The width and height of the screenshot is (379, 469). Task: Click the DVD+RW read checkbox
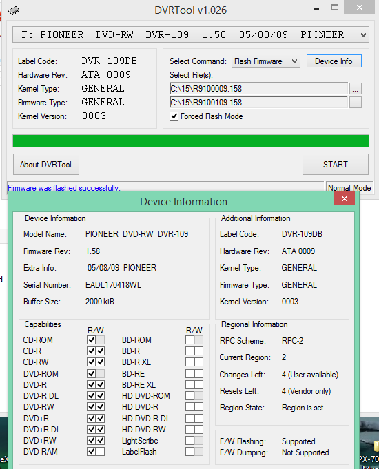[x=92, y=440]
